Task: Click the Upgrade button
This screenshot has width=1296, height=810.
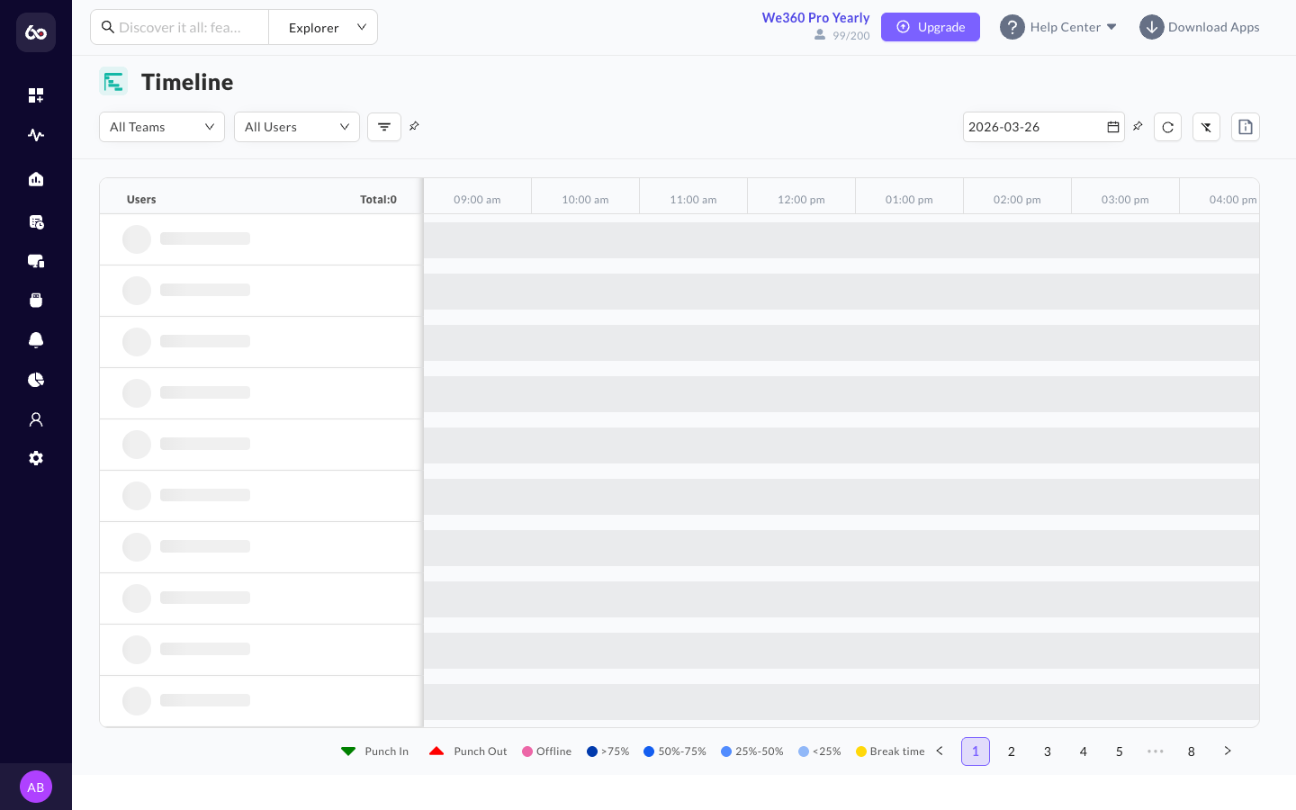Action: click(x=931, y=27)
